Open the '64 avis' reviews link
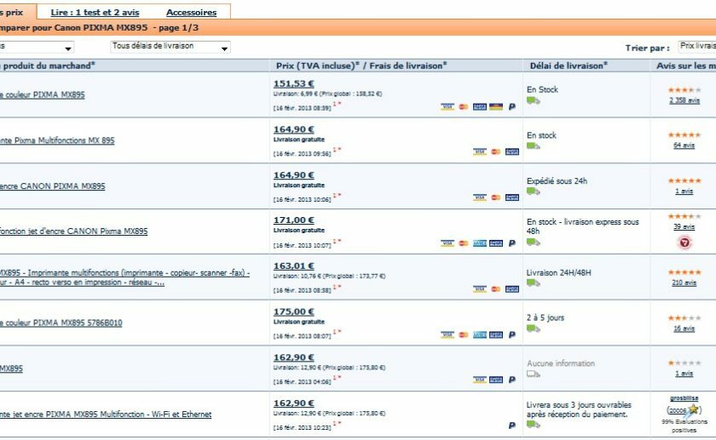The image size is (716, 440). click(684, 145)
